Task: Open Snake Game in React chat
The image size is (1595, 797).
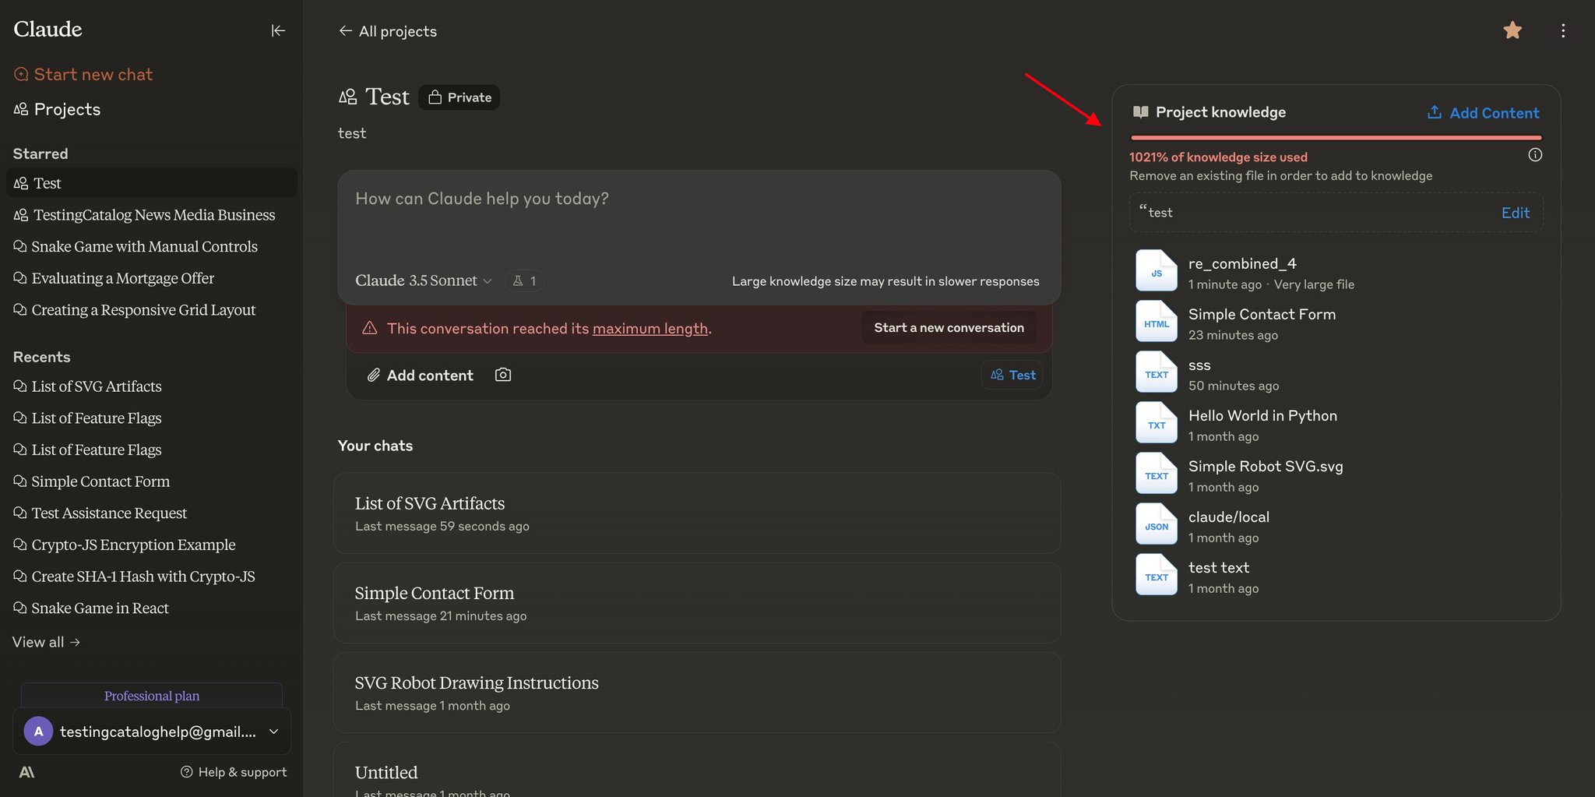Action: click(91, 608)
